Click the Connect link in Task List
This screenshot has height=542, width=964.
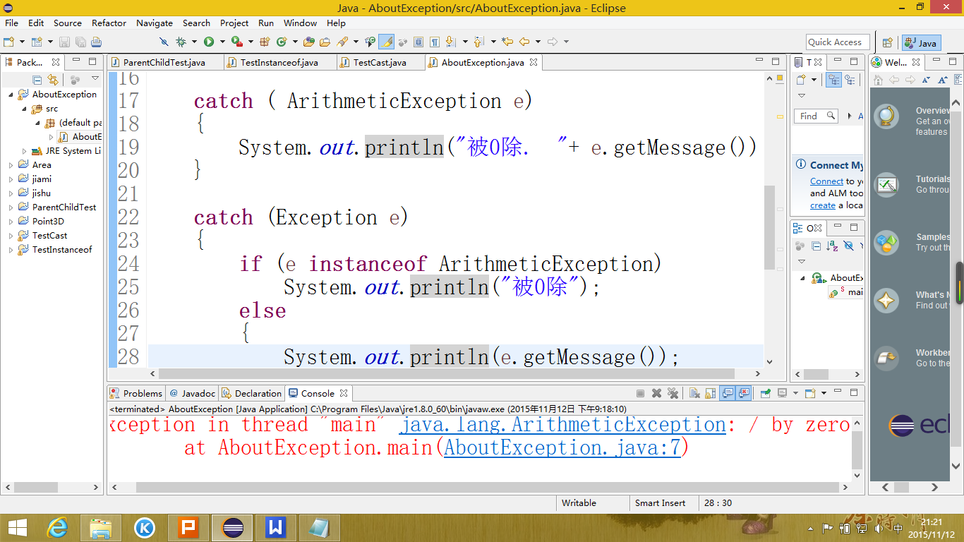(826, 181)
